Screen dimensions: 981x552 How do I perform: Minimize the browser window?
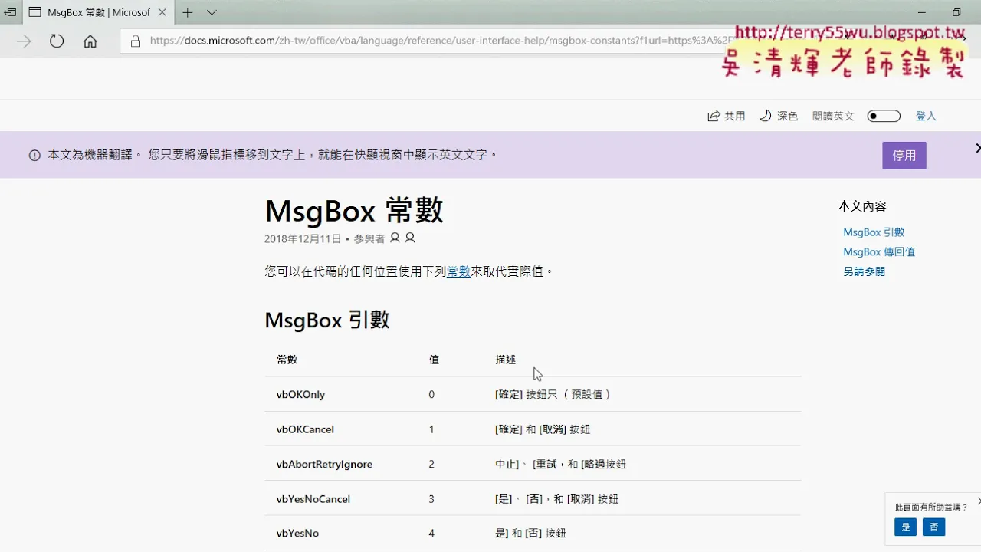pyautogui.click(x=920, y=12)
